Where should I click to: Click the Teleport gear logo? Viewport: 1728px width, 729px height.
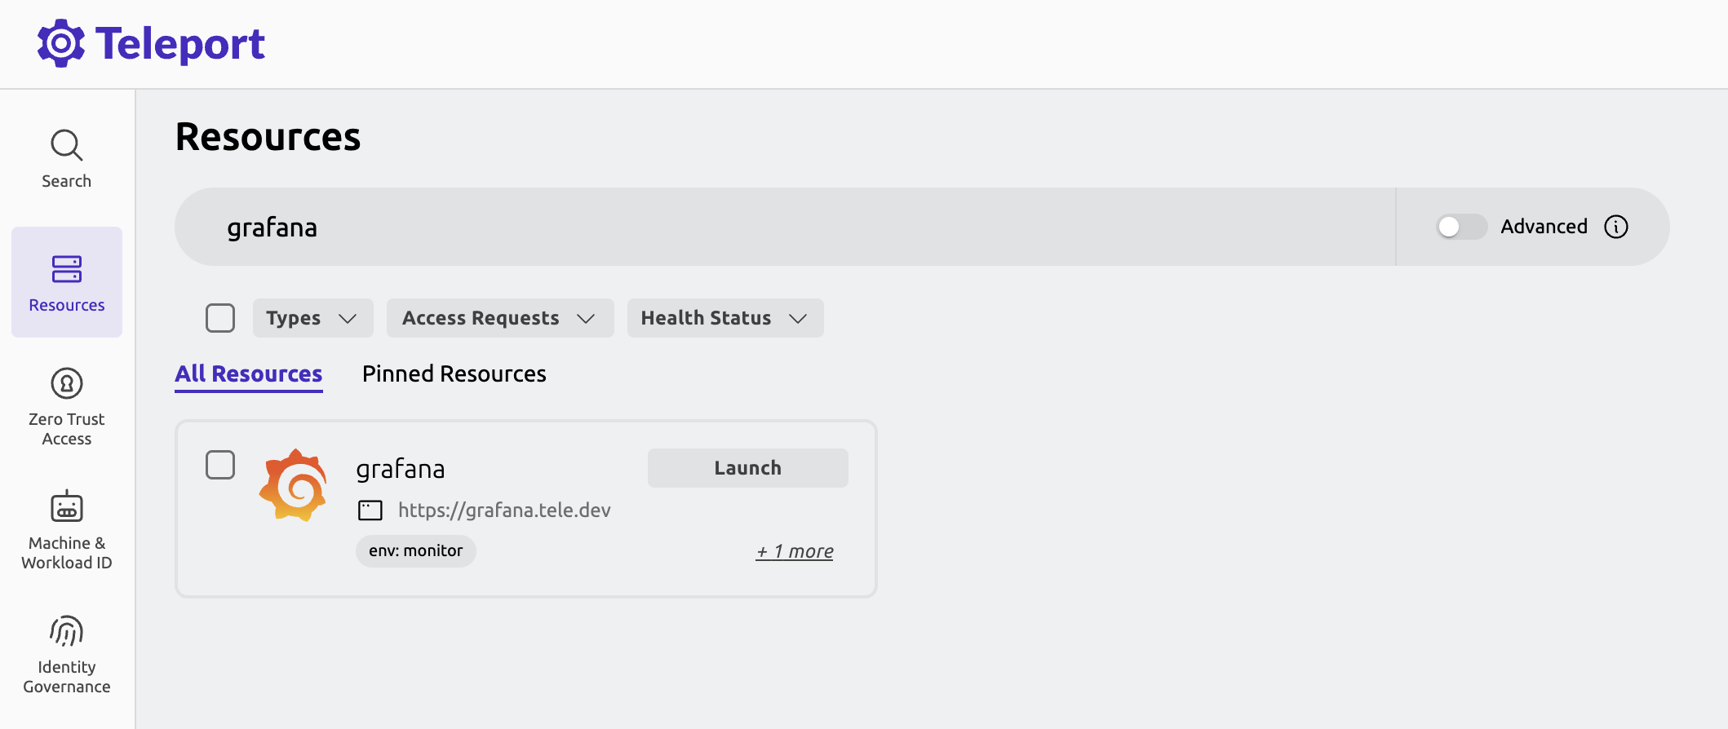(60, 42)
